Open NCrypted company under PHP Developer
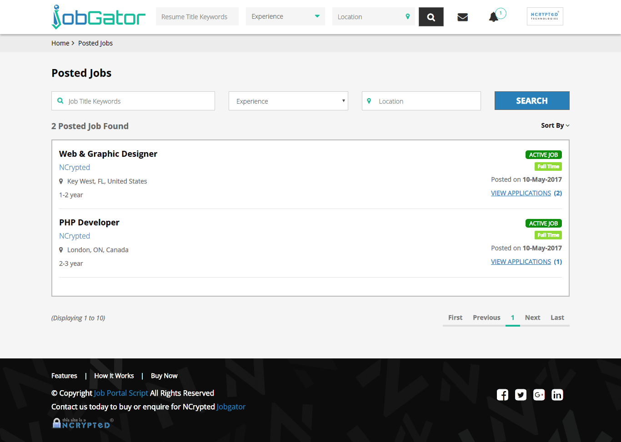Image resolution: width=621 pixels, height=442 pixels. 75,236
